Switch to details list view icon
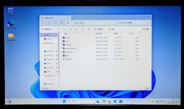184x109 pixels. pos(147,89)
